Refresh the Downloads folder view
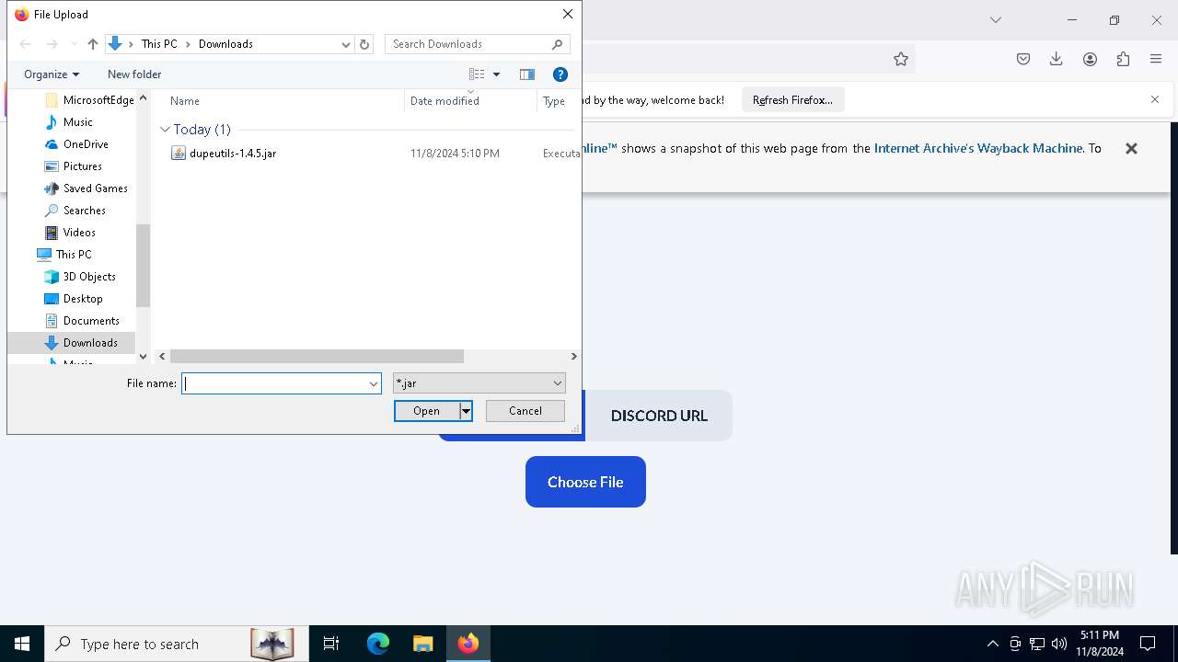The width and height of the screenshot is (1178, 662). pos(364,44)
